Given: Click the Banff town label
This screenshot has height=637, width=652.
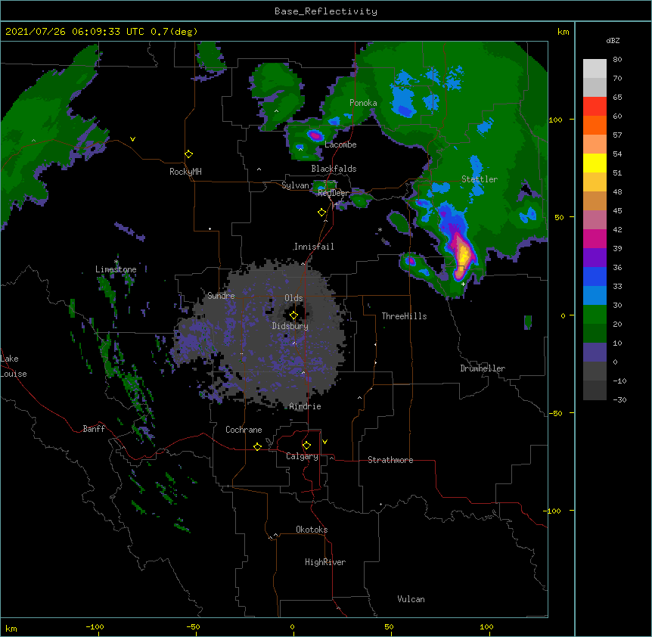Looking at the screenshot, I should [94, 429].
